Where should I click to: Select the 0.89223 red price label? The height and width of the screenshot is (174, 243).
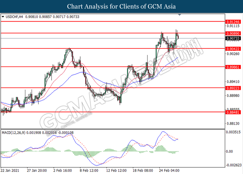point(233,88)
